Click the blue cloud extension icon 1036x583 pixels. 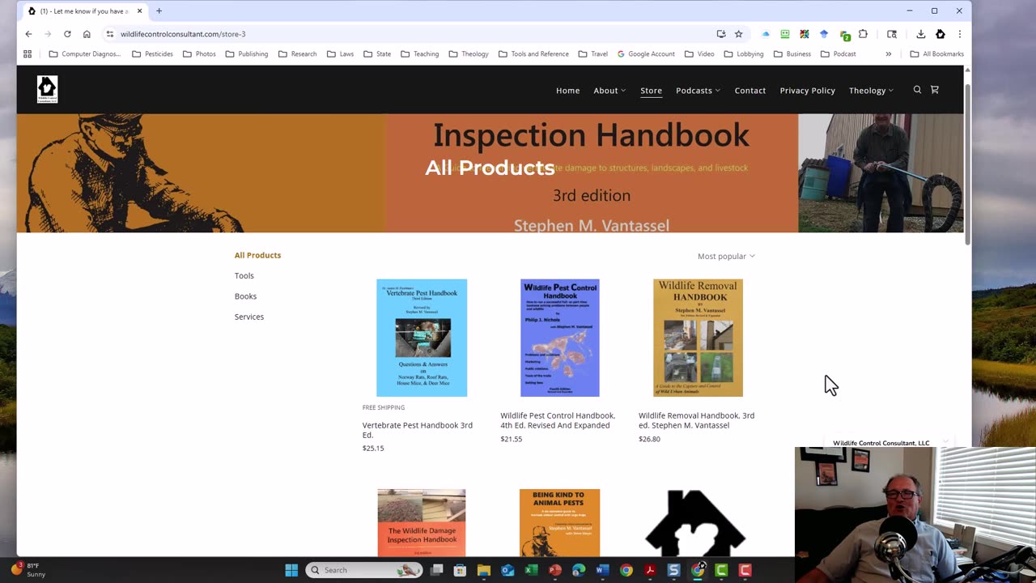[766, 34]
